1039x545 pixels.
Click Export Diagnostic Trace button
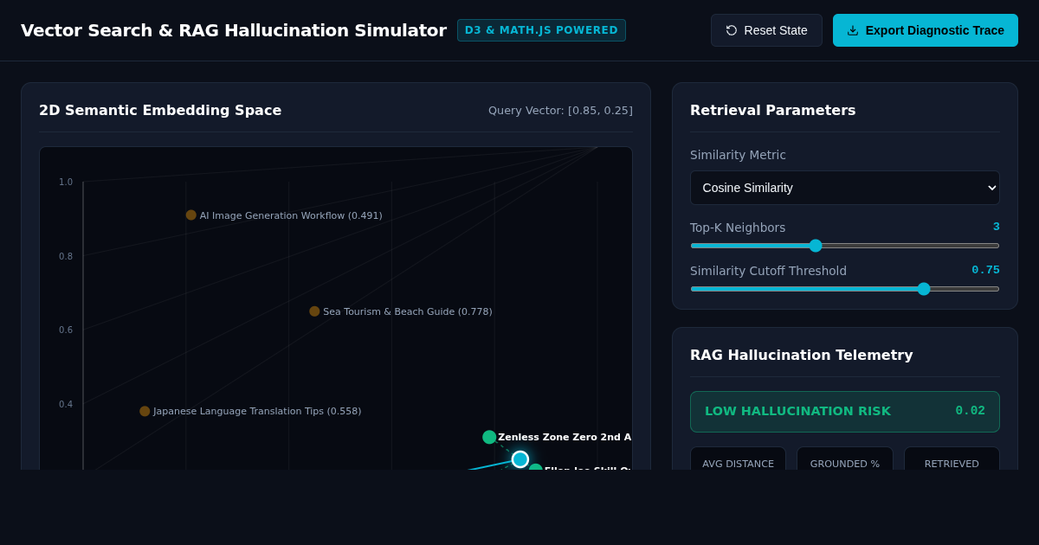coord(926,30)
